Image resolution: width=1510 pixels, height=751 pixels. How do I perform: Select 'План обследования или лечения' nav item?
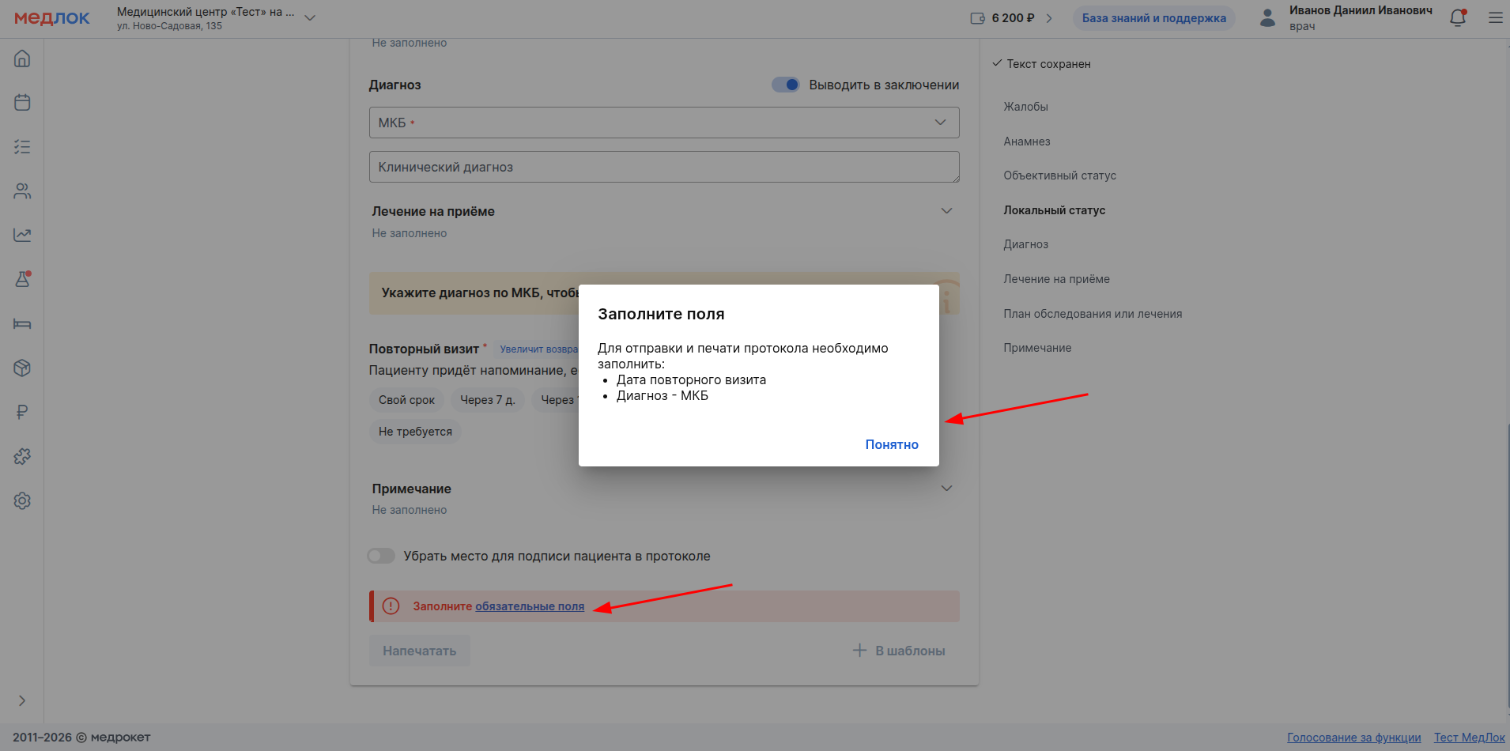pyautogui.click(x=1093, y=314)
